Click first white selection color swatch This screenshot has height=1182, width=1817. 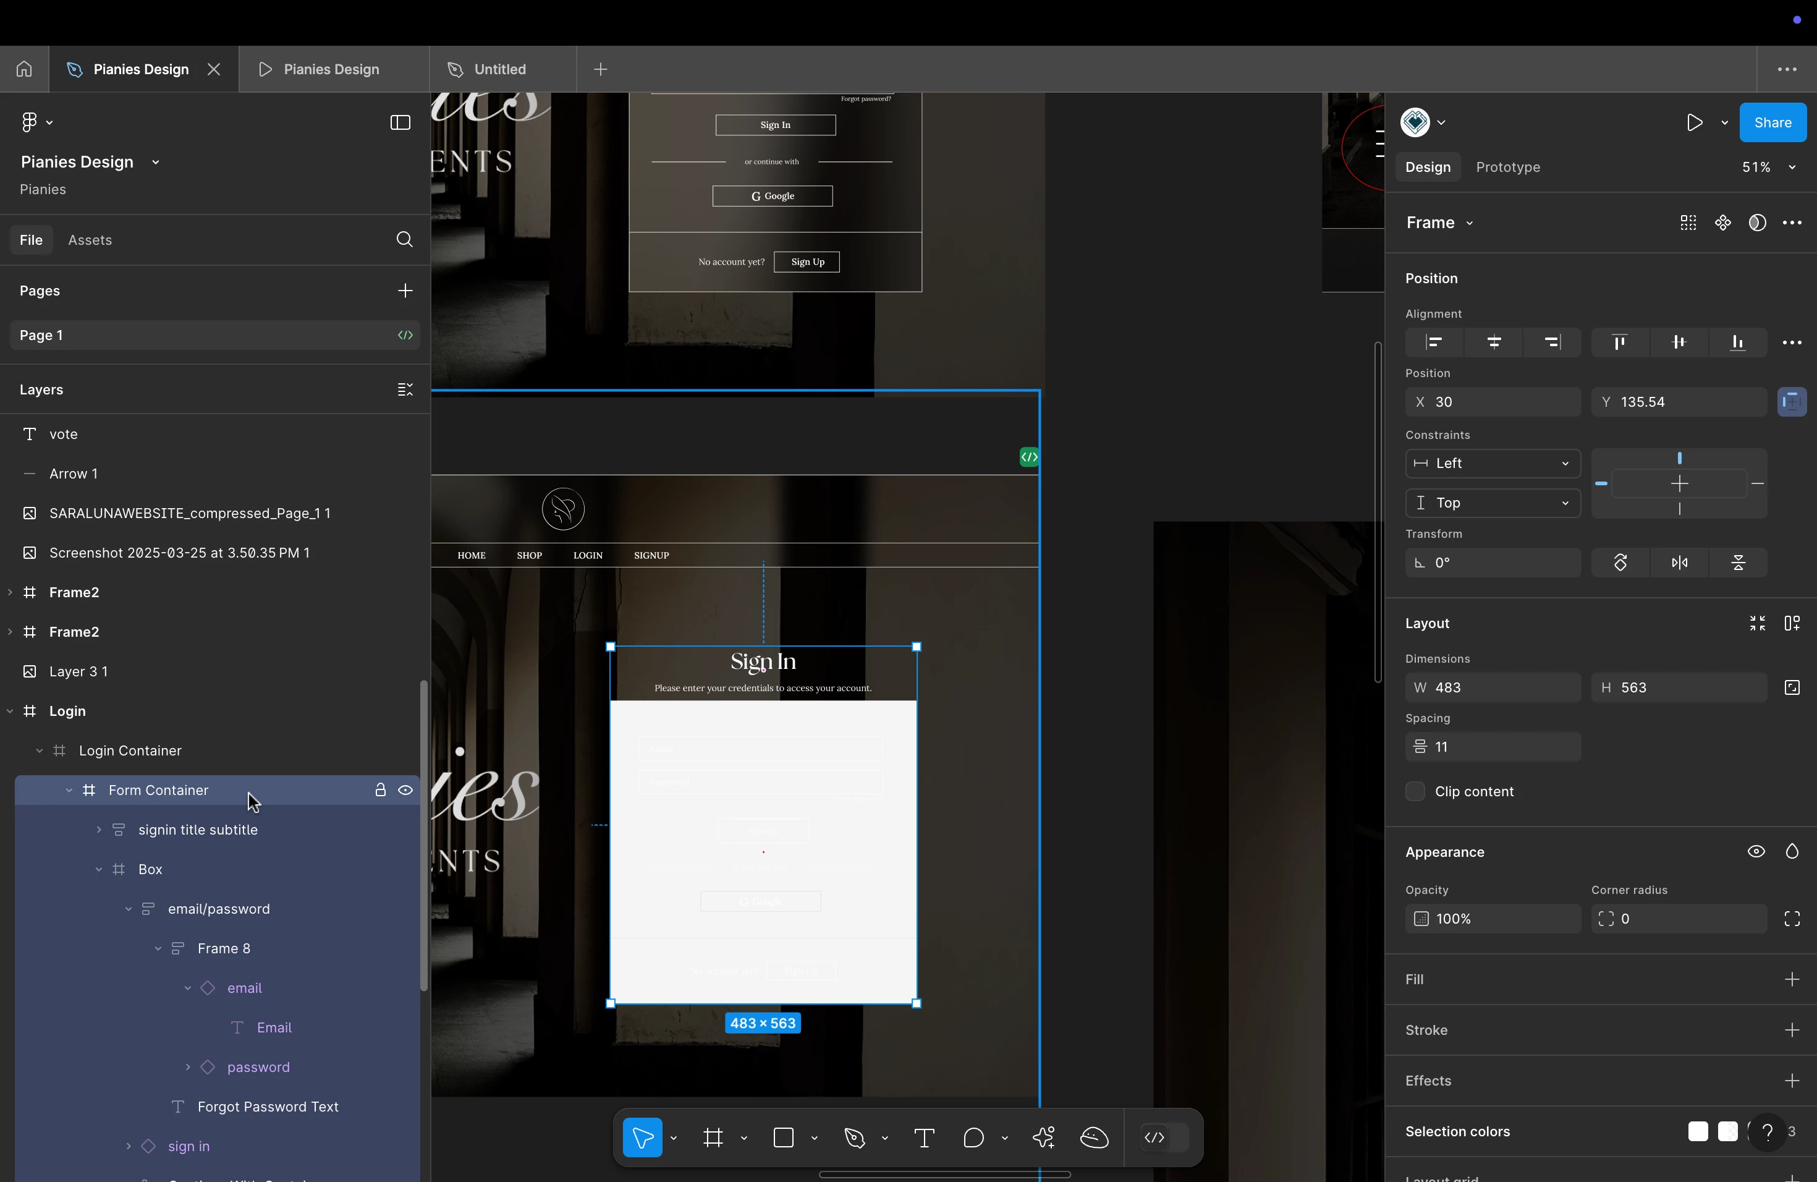[1698, 1131]
